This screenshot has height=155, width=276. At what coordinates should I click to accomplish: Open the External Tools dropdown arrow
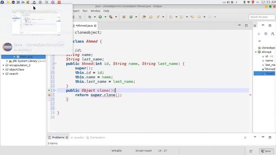pyautogui.click(x=116, y=17)
